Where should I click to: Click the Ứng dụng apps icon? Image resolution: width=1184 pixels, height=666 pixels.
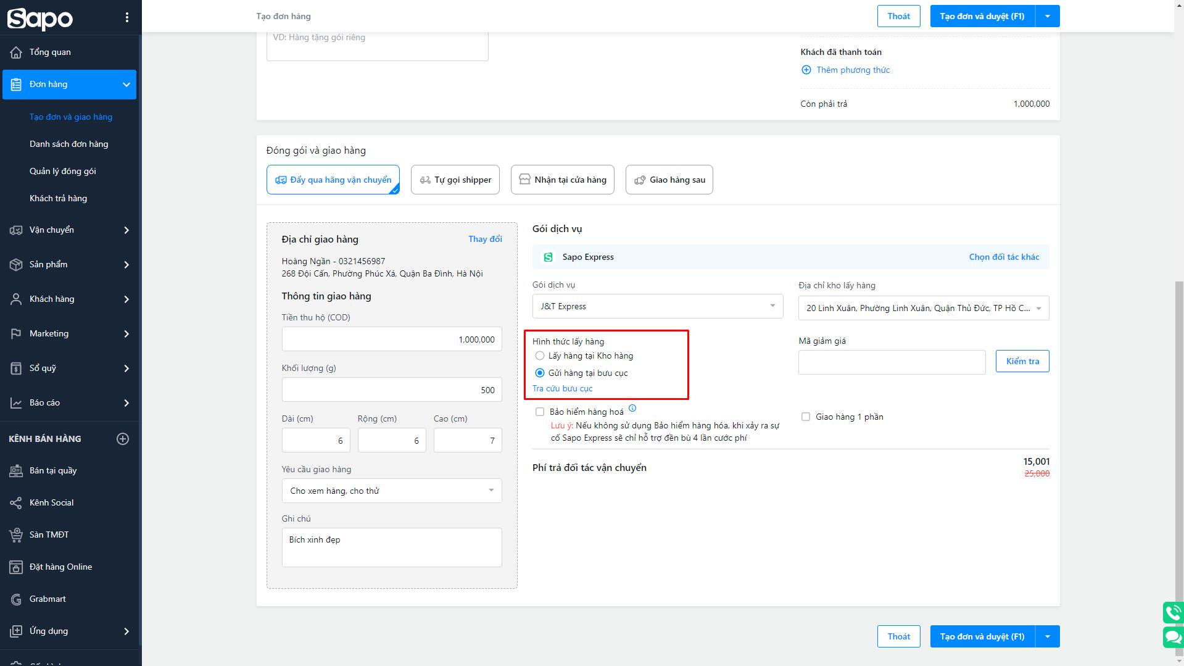(16, 631)
